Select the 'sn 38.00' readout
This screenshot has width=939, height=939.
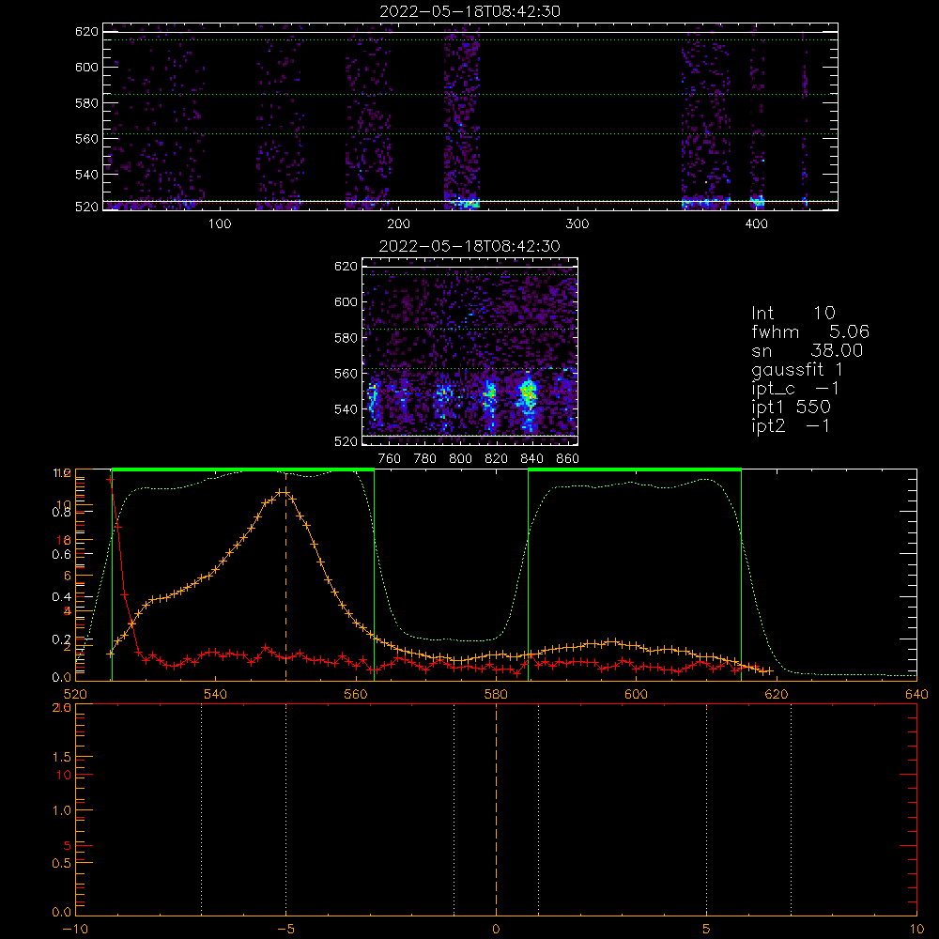pos(807,350)
